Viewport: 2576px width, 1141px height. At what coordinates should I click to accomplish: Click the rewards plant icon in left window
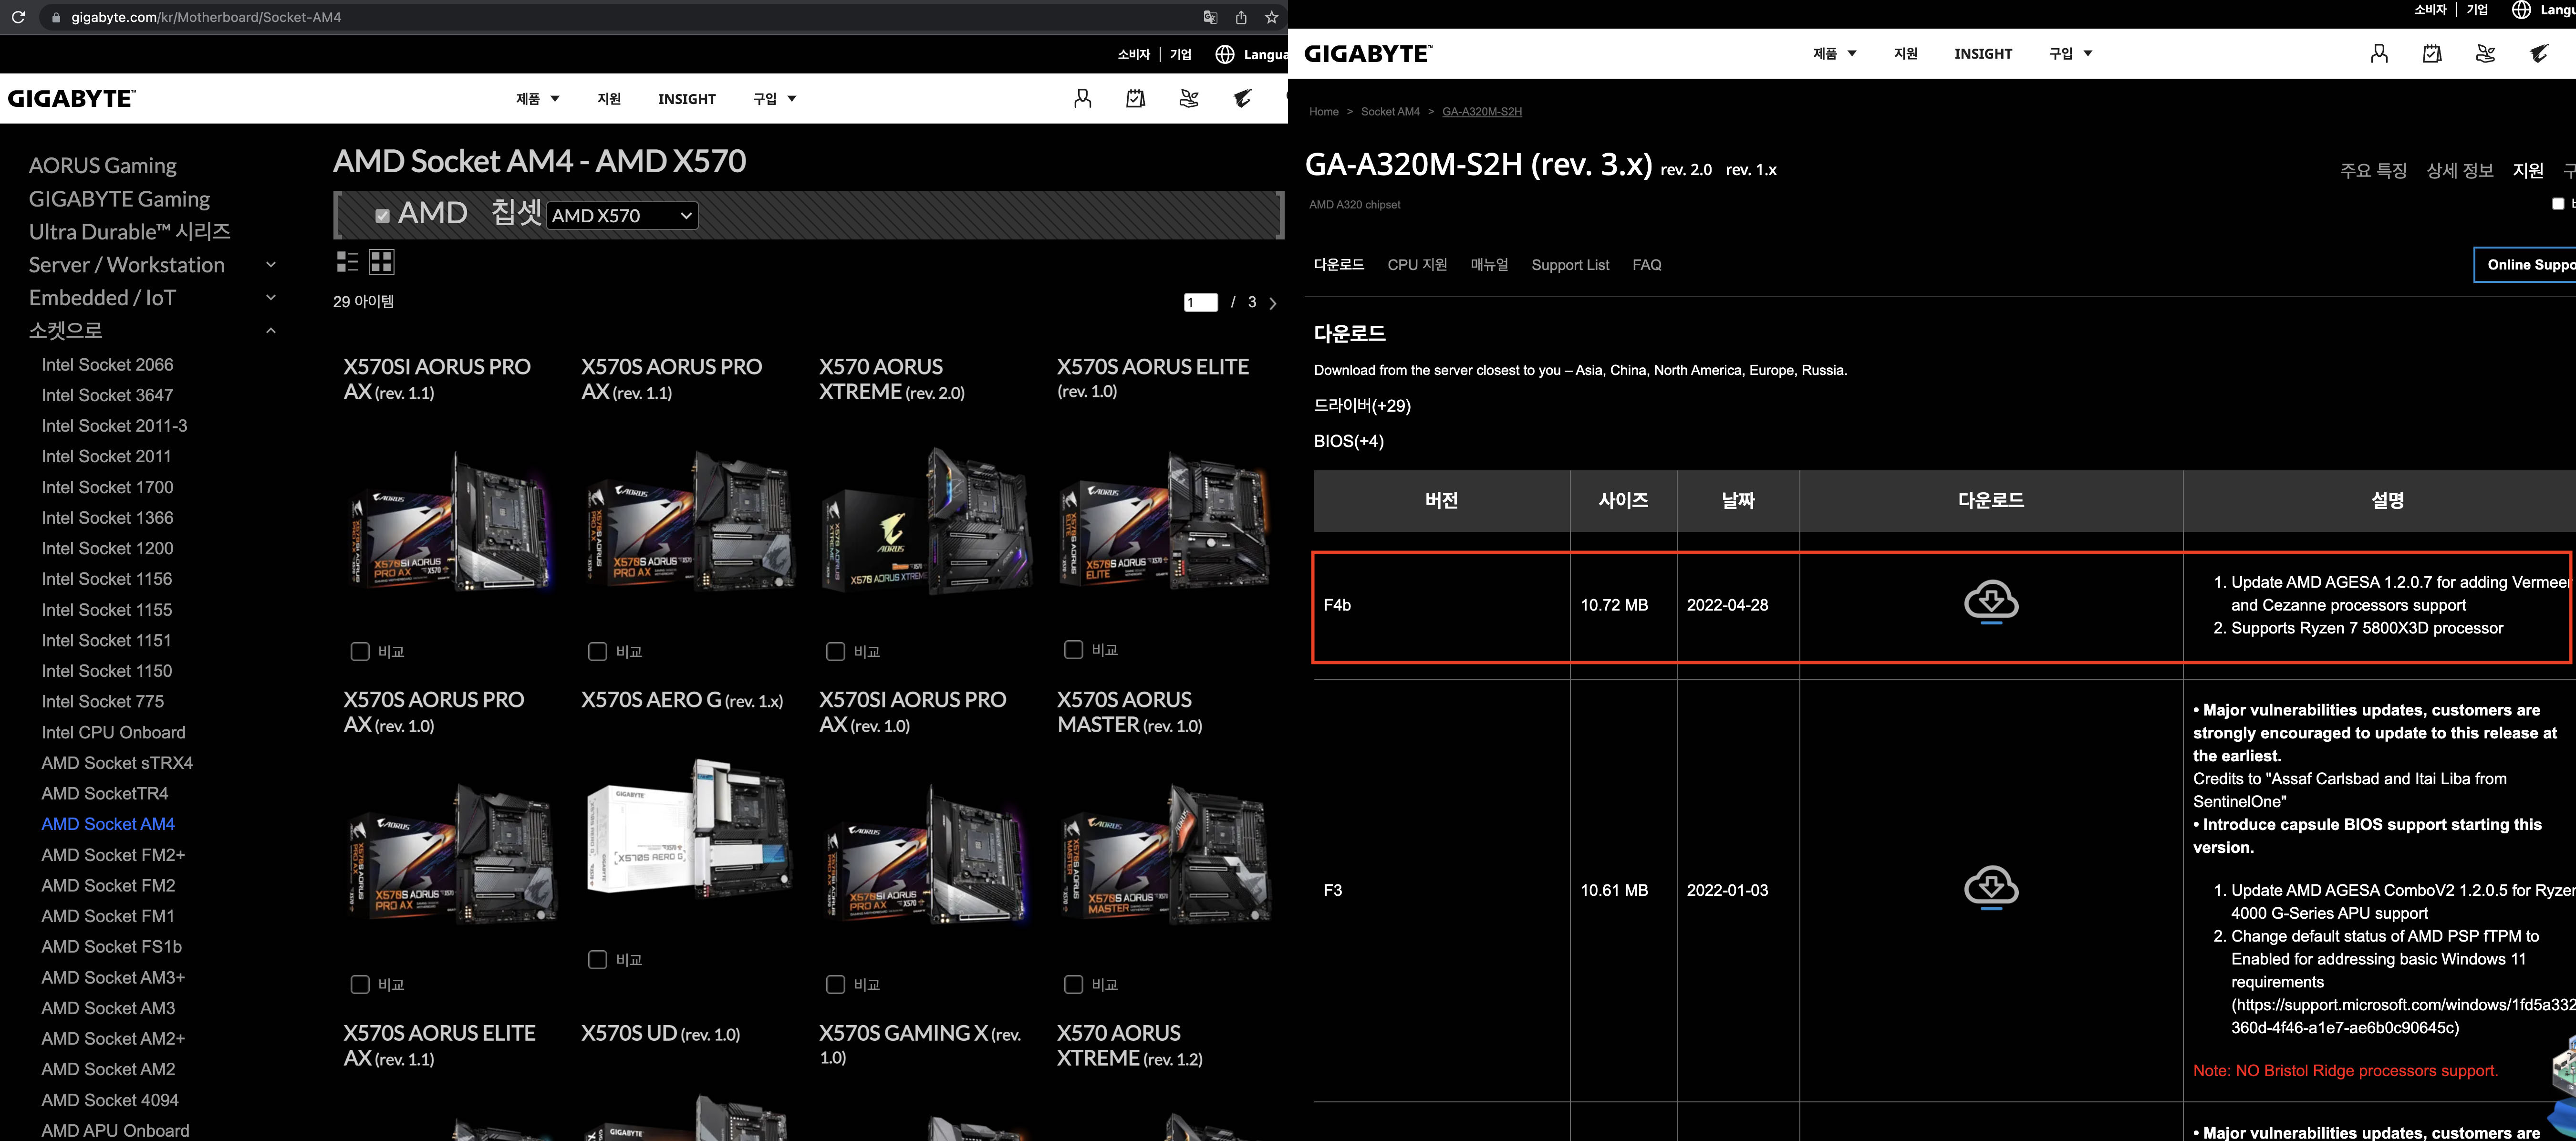click(1189, 98)
